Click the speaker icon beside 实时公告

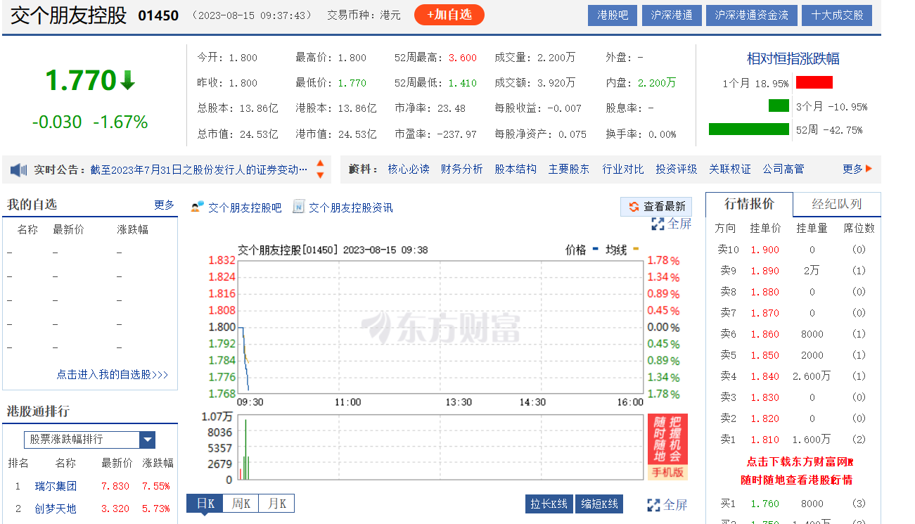point(18,170)
